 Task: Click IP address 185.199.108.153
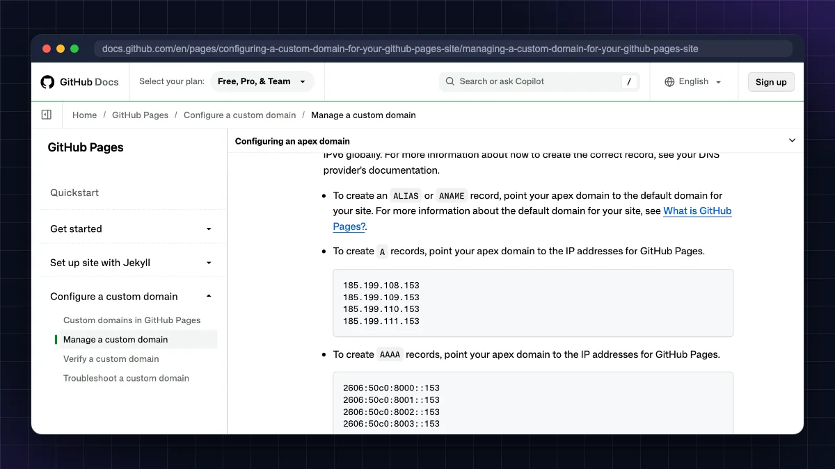pos(381,286)
